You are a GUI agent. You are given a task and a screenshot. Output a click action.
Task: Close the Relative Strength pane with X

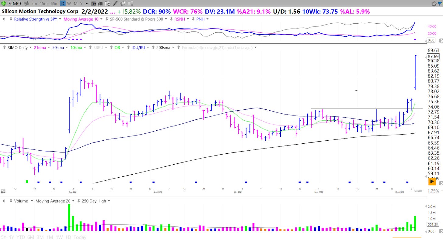(x=4, y=19)
